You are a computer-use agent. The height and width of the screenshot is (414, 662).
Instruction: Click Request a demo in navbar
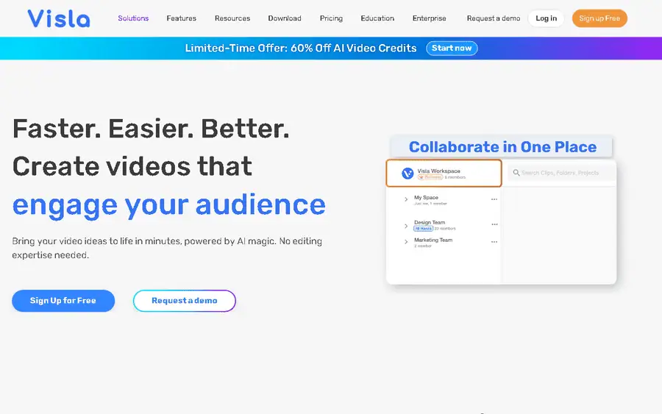coord(493,18)
